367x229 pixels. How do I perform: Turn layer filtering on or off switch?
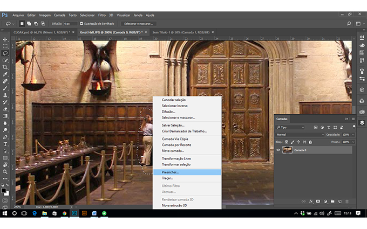tap(354, 127)
